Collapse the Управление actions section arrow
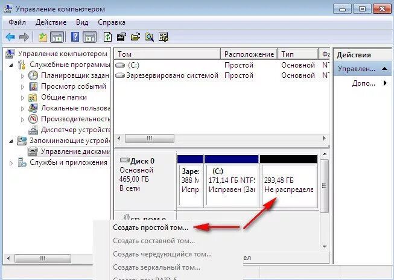The image size is (394, 280). tap(384, 69)
